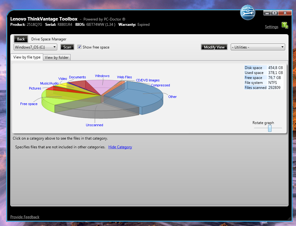Maximize the ThinkVantage Toolbox window
The height and width of the screenshot is (226, 296).
(275, 13)
